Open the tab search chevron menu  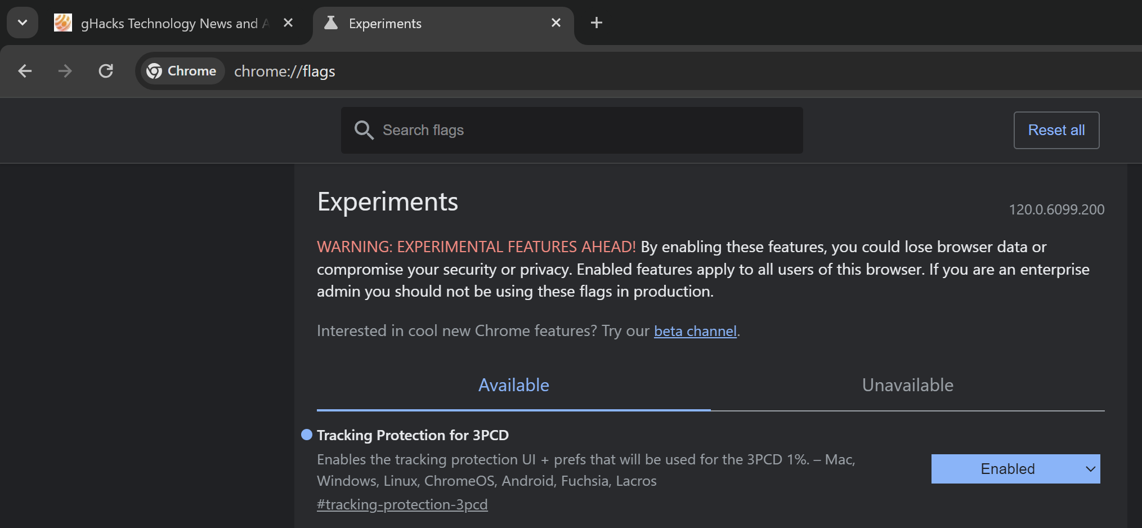(22, 23)
